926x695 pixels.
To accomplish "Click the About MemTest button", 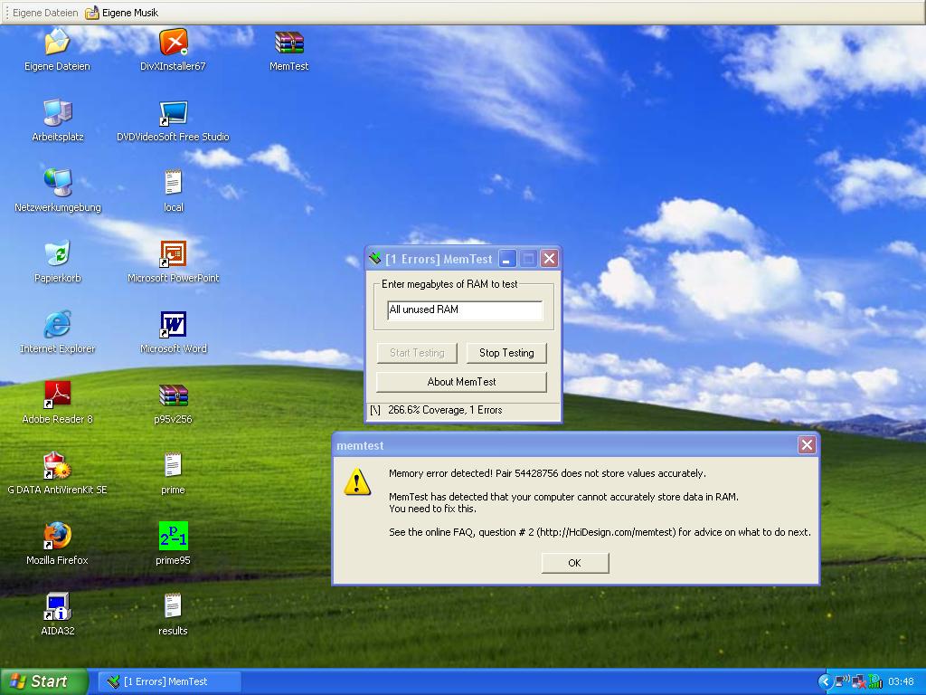I will coord(461,382).
